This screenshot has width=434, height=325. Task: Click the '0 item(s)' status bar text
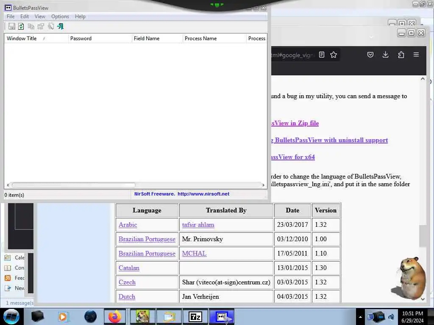pyautogui.click(x=14, y=195)
